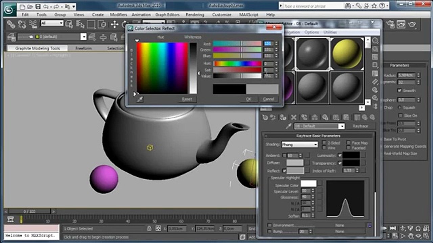This screenshot has height=243, width=433.
Task: Toggle the Luminosity checkbox
Action: coord(340,155)
